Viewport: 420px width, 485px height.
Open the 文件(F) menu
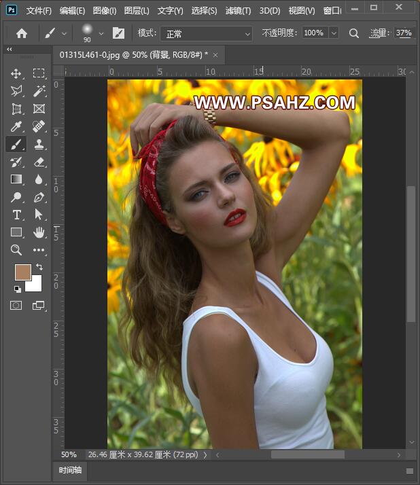[x=39, y=11]
